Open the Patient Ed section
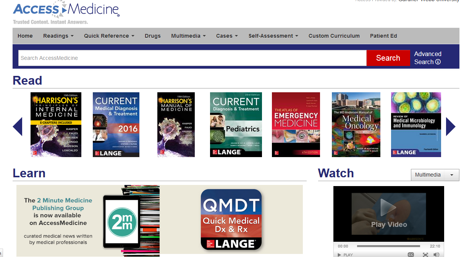The image size is (464, 257). coord(383,36)
